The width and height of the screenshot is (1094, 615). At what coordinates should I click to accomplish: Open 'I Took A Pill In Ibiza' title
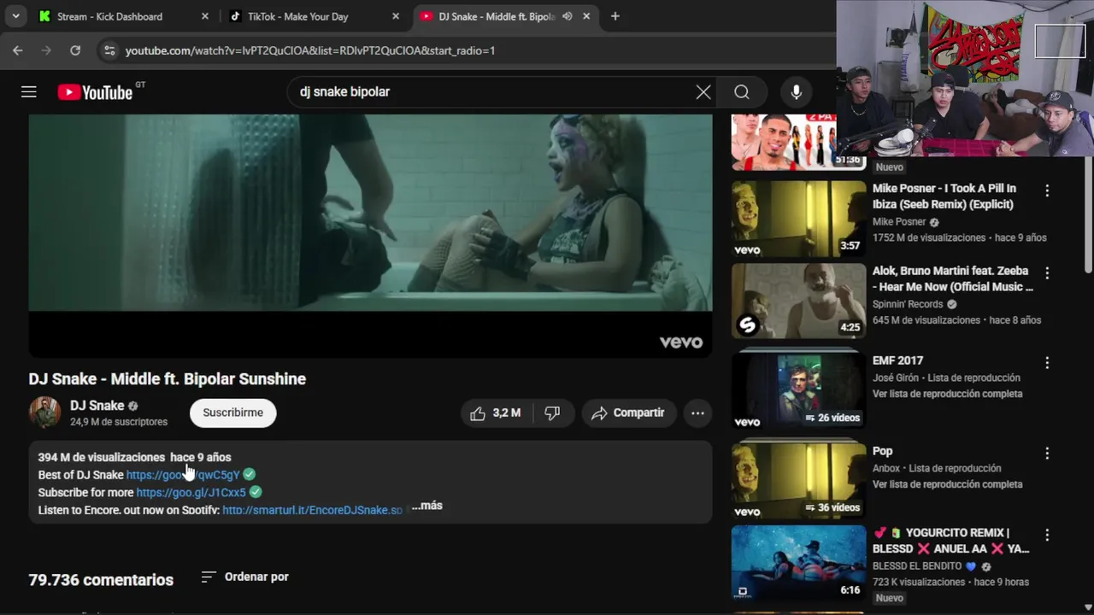pyautogui.click(x=944, y=196)
